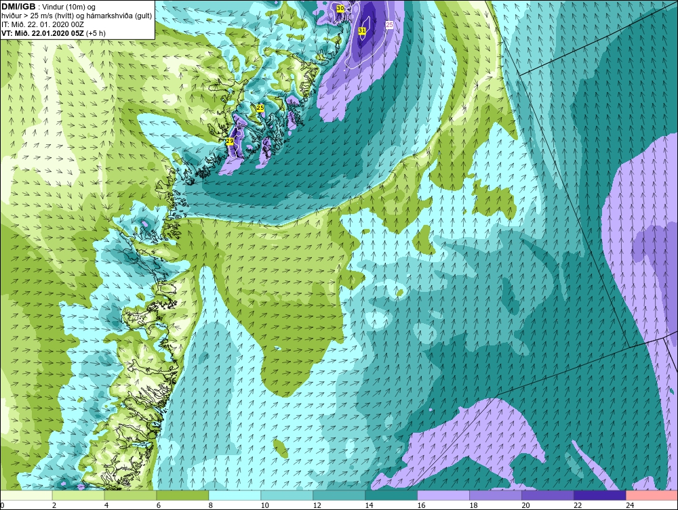Click the legend scale number 6
The height and width of the screenshot is (510, 678).
[159, 505]
